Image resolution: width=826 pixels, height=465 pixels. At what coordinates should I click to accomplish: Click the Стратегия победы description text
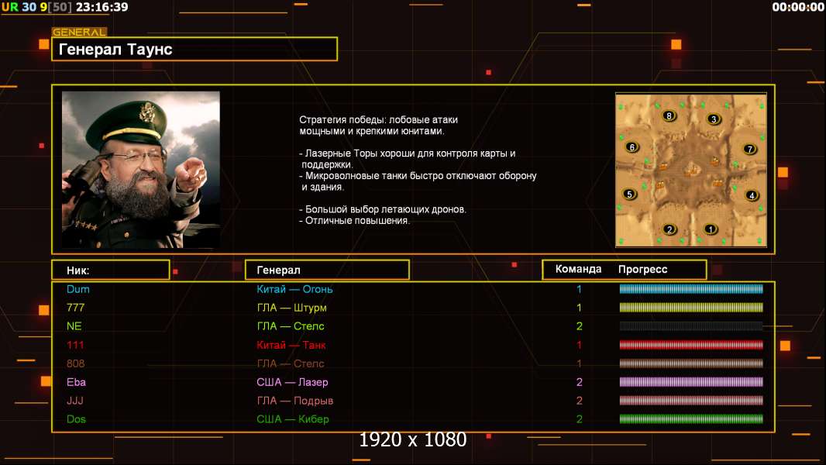coord(378,126)
